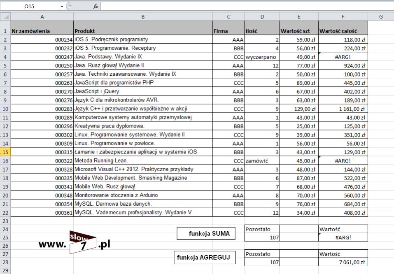The width and height of the screenshot is (394, 274).
Task: Open the Name Box dropdown arrow
Action: (x=62, y=7)
